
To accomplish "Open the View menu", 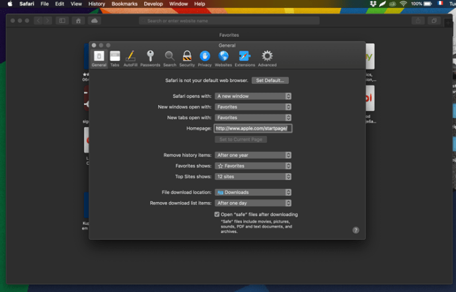I will [76, 4].
